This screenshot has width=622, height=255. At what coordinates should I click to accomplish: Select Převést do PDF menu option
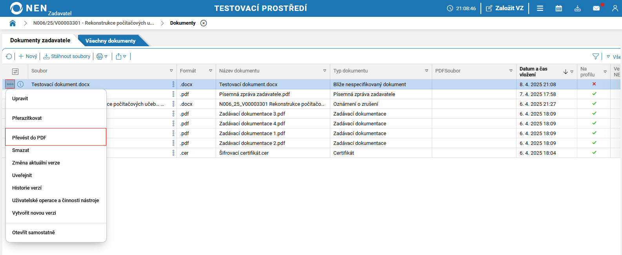[x=29, y=137]
